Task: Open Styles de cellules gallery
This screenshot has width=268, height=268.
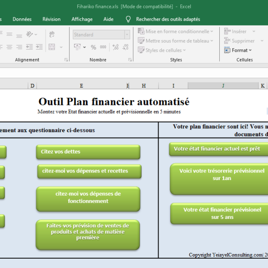Action: coord(162,50)
